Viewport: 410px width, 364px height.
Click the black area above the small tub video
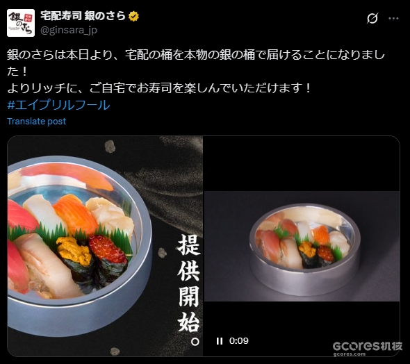click(301, 163)
